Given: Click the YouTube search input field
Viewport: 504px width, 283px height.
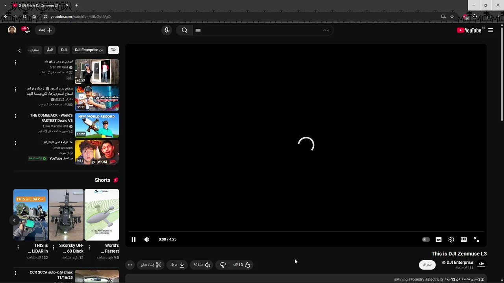Looking at the screenshot, I should point(263,30).
